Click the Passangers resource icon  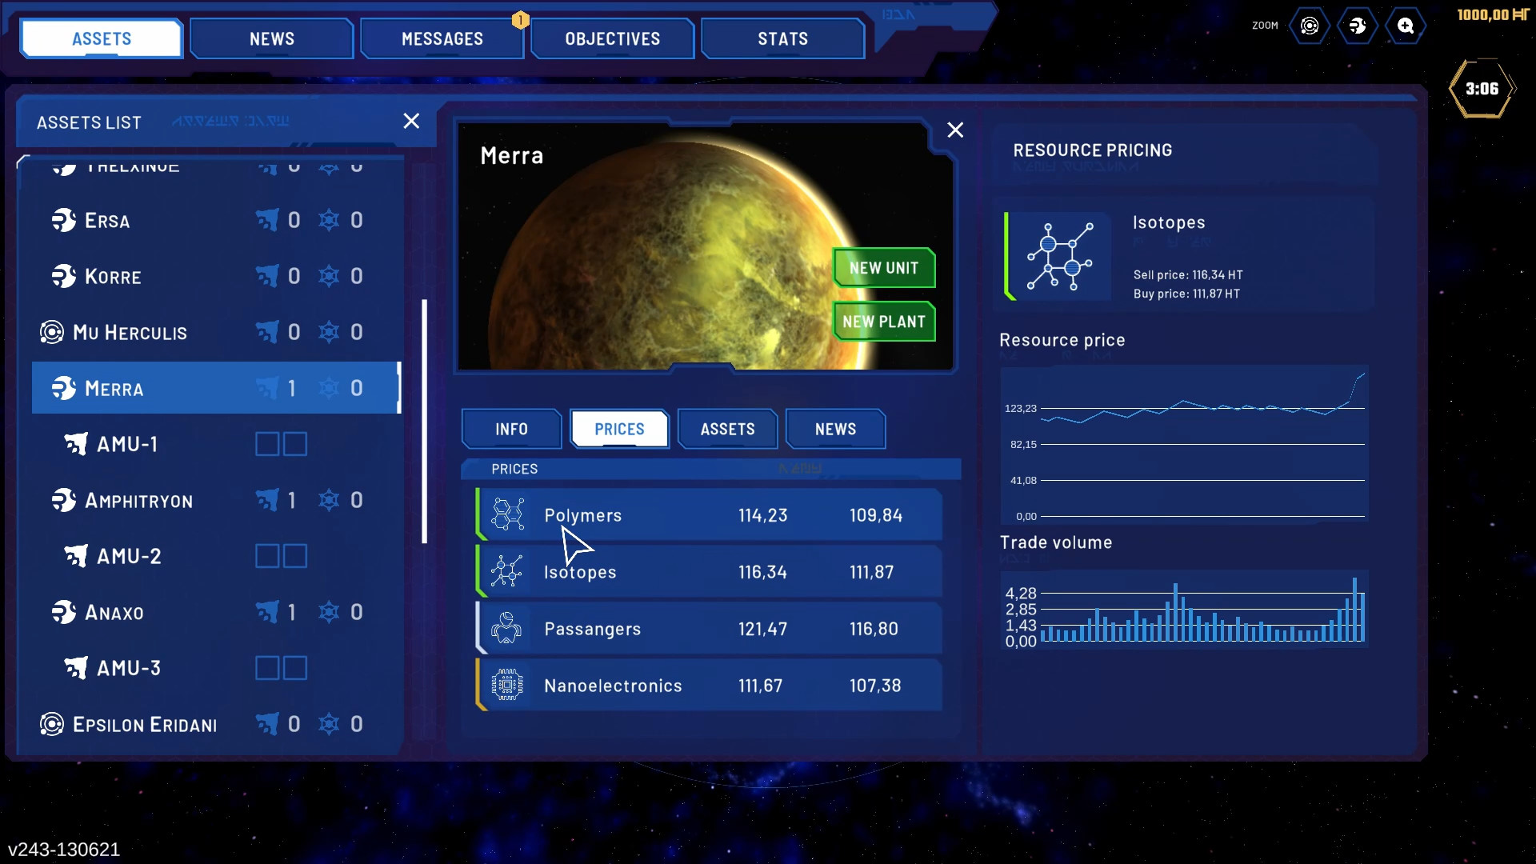(x=507, y=628)
